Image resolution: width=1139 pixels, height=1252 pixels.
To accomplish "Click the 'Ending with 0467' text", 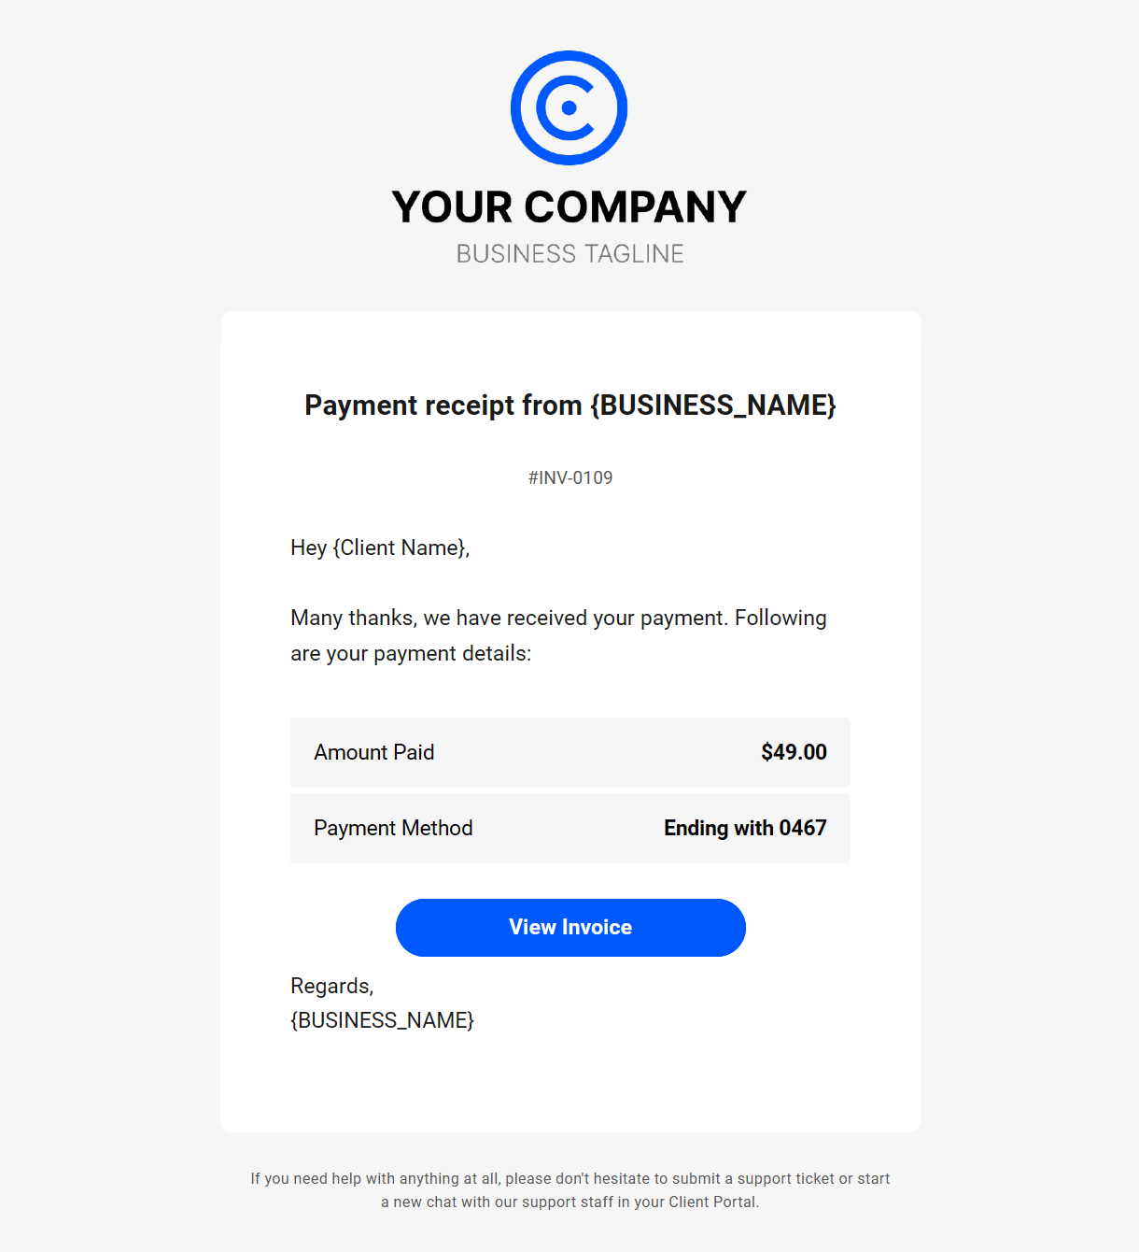I will coord(745,828).
